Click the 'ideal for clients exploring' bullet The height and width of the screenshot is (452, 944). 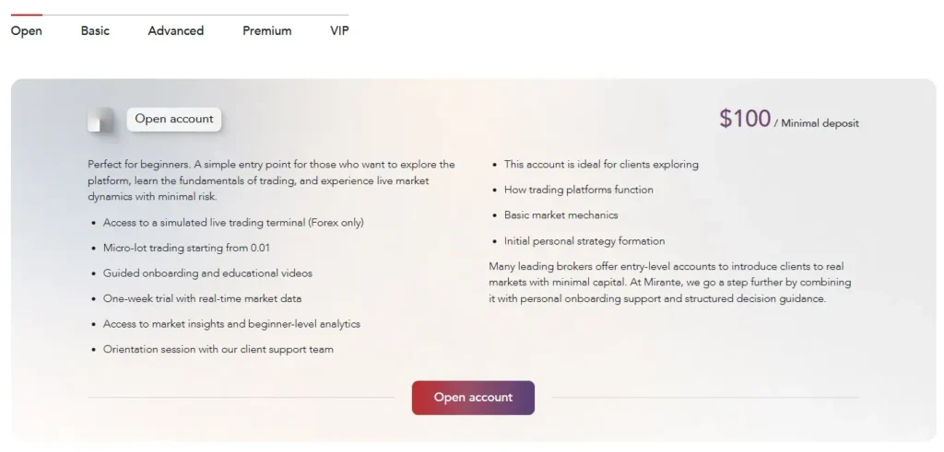coord(601,165)
